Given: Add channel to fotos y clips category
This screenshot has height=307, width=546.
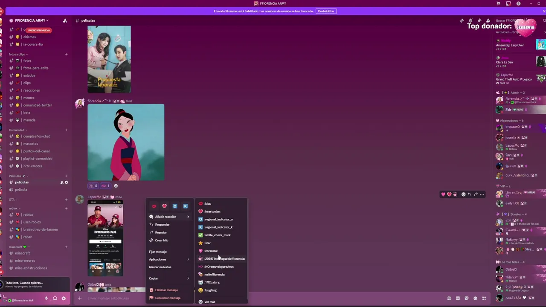Looking at the screenshot, I should tap(66, 55).
